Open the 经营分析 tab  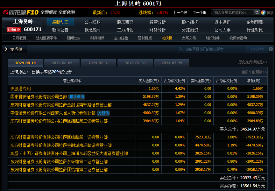point(158,22)
